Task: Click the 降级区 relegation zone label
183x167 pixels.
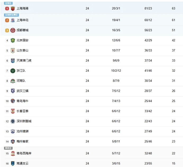Action: pyautogui.click(x=8, y=148)
